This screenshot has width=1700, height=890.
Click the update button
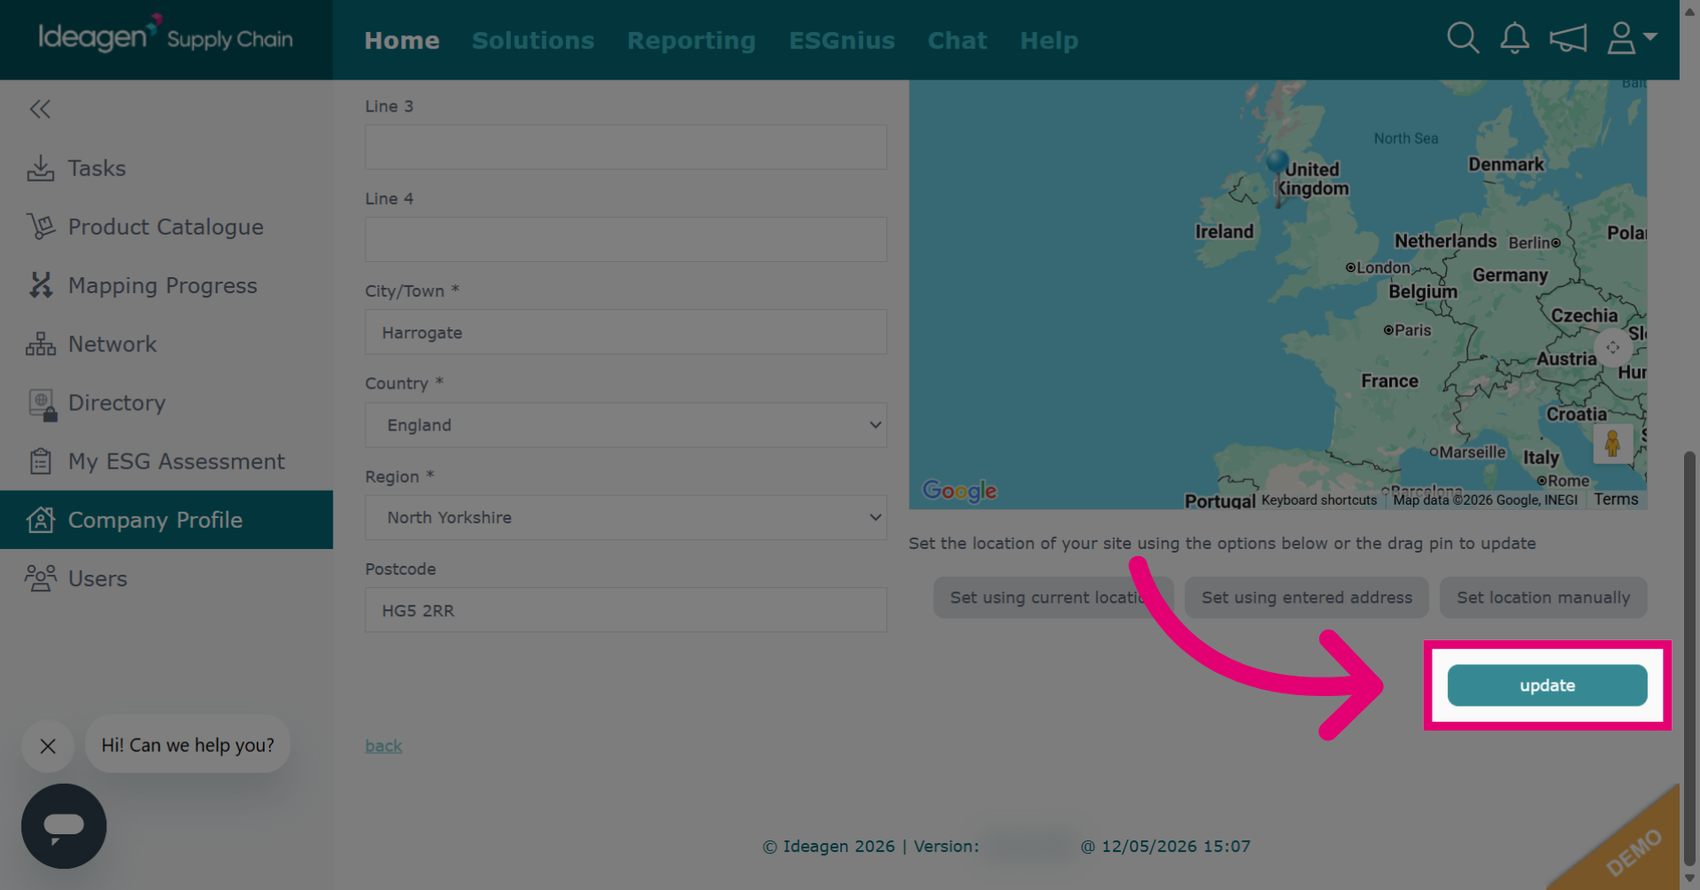click(1548, 685)
